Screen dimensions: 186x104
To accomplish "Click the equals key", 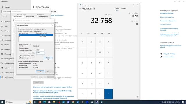I will click(108, 94).
